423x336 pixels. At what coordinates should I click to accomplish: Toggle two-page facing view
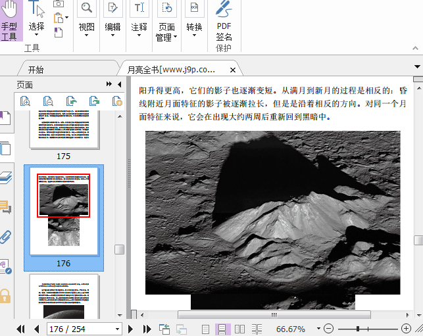click(239, 329)
